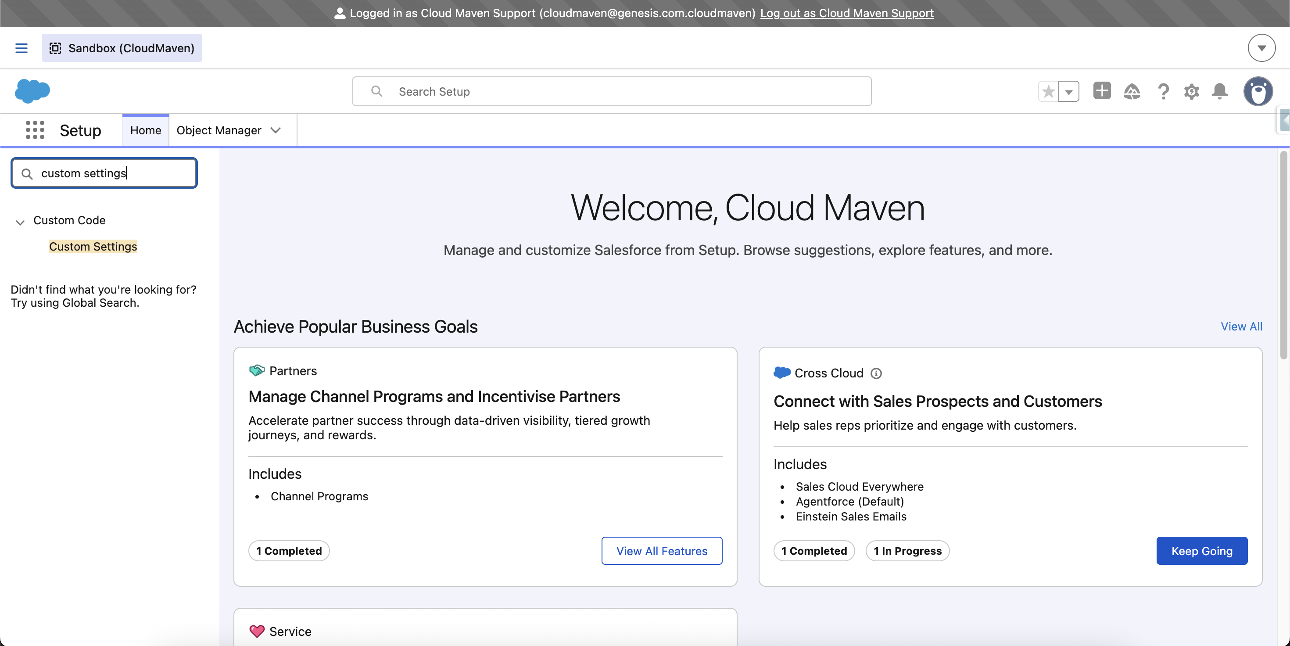Viewport: 1290px width, 646px height.
Task: Click the Search Setup field
Action: point(612,91)
